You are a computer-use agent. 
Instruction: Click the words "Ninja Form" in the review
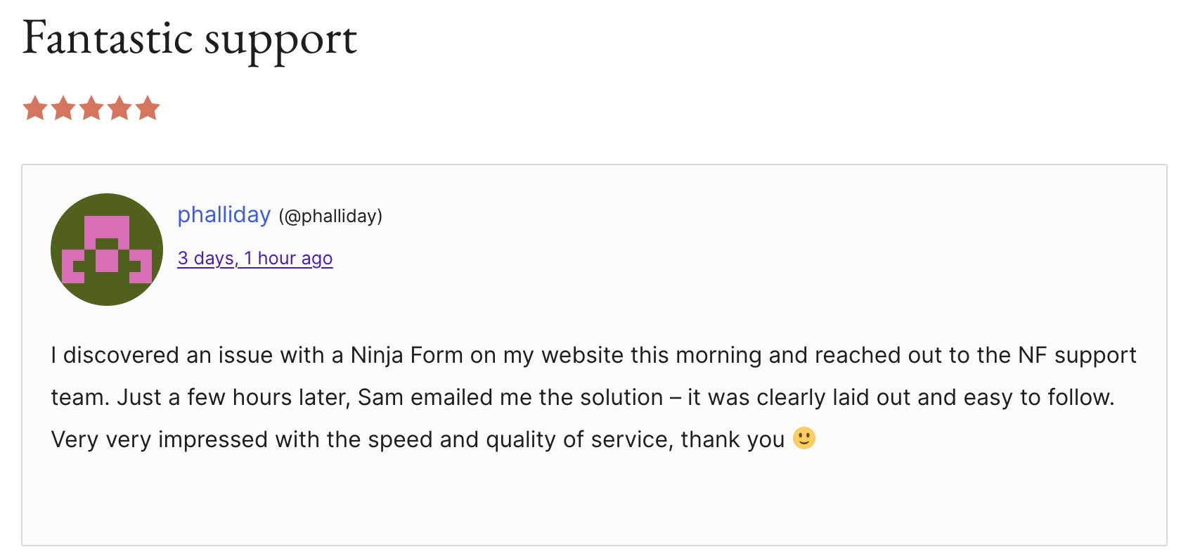point(406,355)
